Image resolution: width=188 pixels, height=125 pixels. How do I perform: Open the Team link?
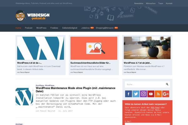[x=161, y=3]
